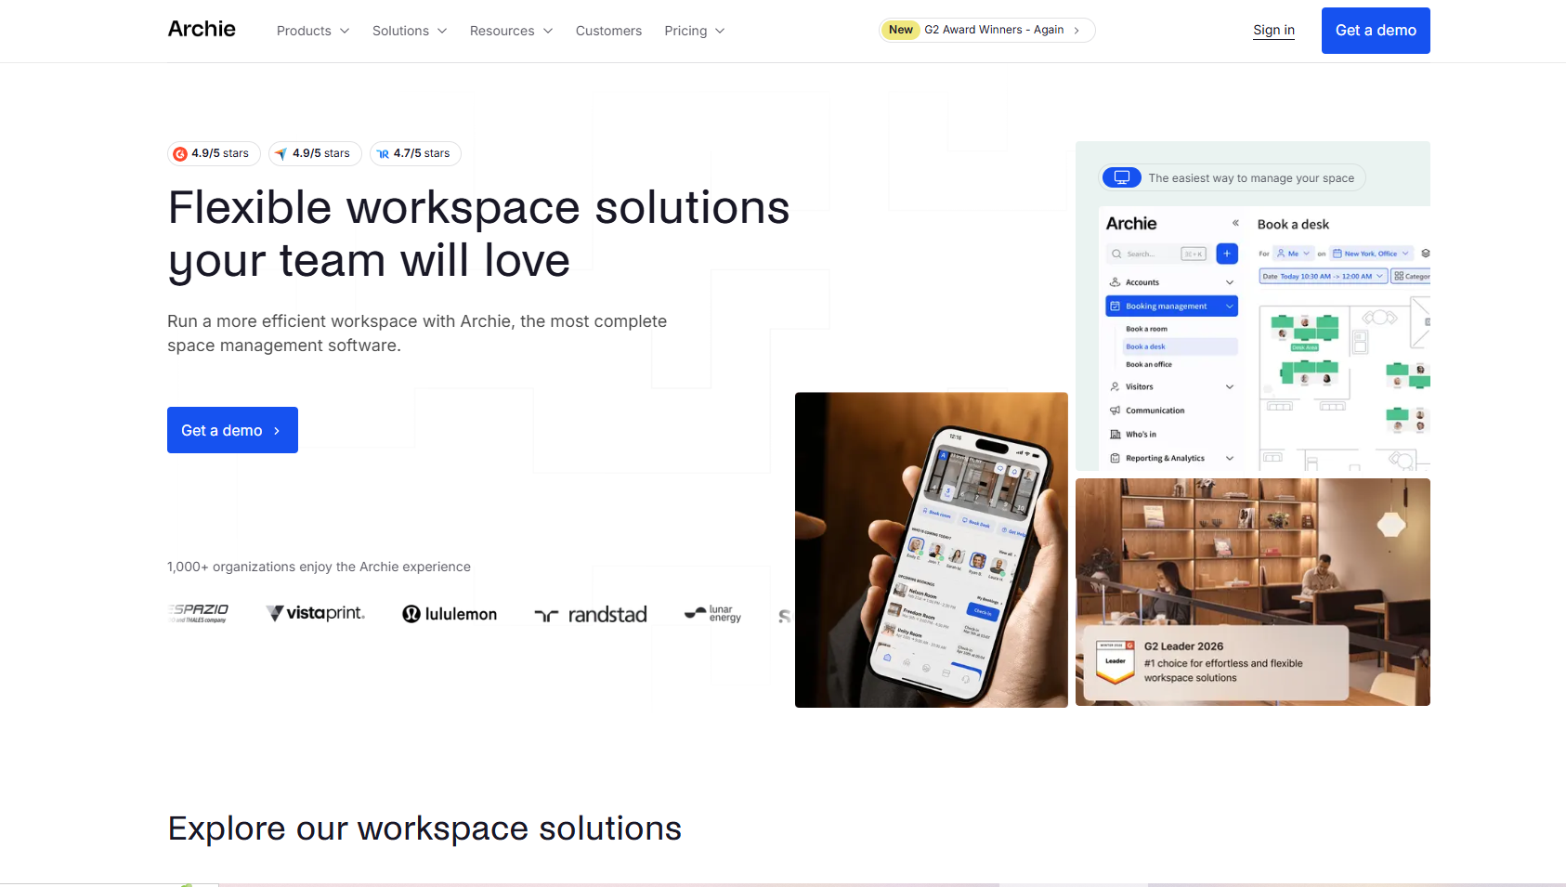This screenshot has width=1566, height=887.
Task: Click the G2 Leader badge icon
Action: (x=1116, y=660)
